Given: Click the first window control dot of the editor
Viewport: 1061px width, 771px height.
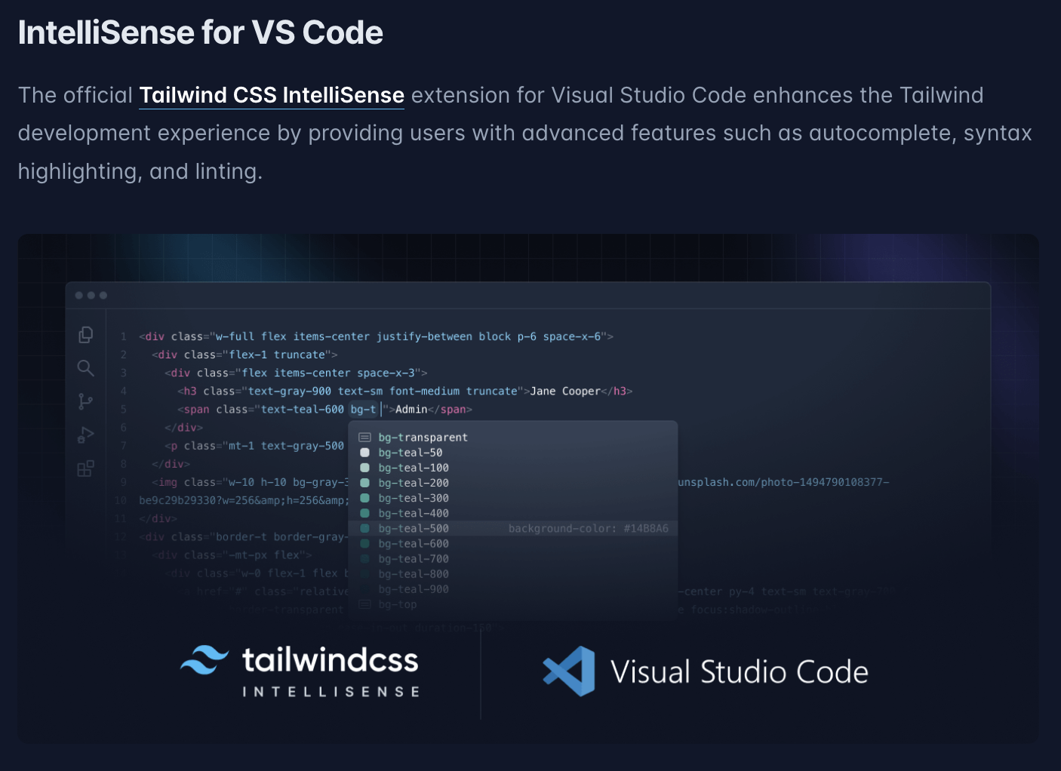Looking at the screenshot, I should click(x=79, y=295).
